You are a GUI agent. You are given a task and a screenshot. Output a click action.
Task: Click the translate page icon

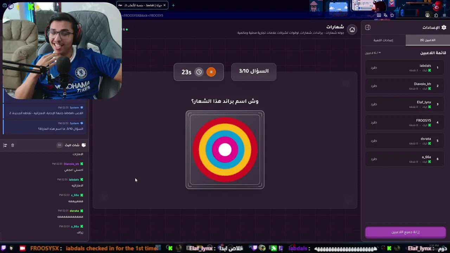point(386,15)
